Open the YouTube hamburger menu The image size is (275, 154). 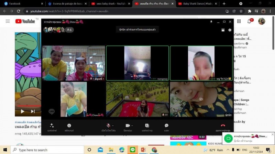coord(8,21)
